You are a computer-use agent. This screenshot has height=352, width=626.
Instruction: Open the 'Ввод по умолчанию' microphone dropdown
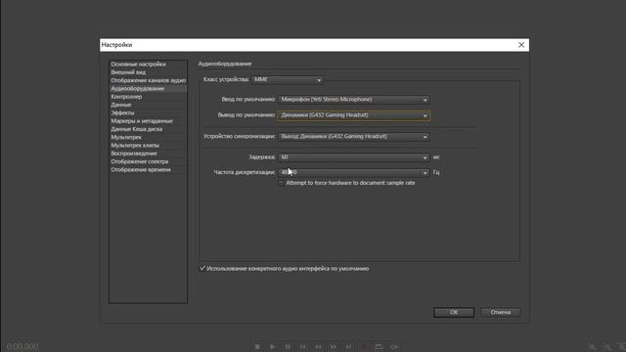click(354, 100)
